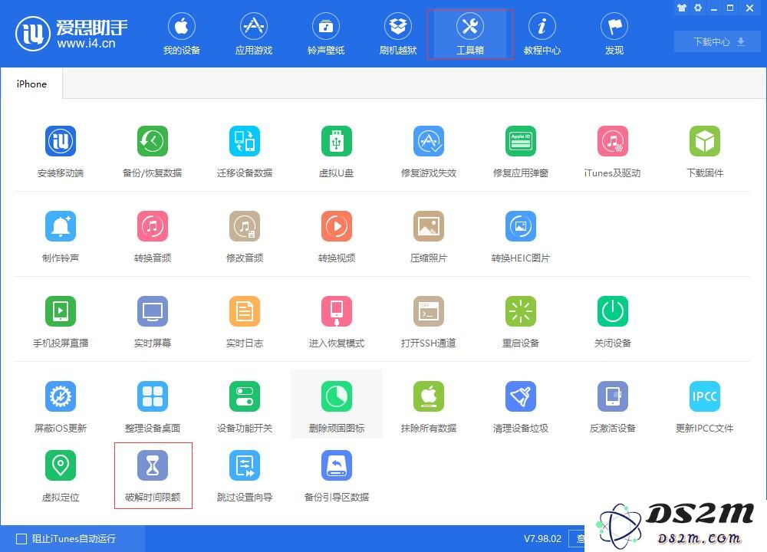The image size is (767, 552).
Task: Open 备份/恢复数据 tool
Action: [x=153, y=152]
